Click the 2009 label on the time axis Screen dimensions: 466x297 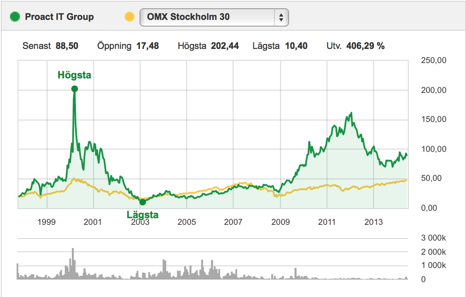(x=280, y=222)
